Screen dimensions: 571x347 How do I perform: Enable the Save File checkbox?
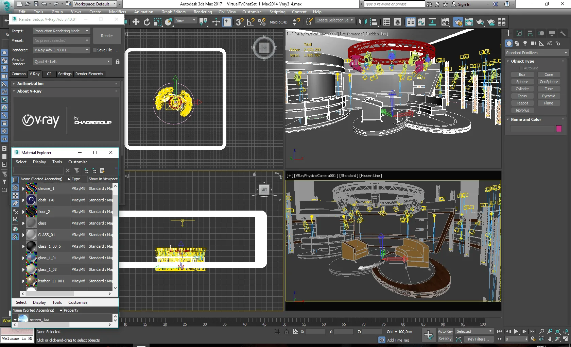click(95, 50)
